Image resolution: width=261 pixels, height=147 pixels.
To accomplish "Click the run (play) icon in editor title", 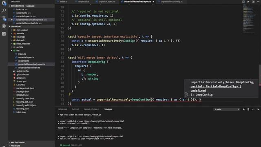I will pyautogui.click(x=248, y=2).
